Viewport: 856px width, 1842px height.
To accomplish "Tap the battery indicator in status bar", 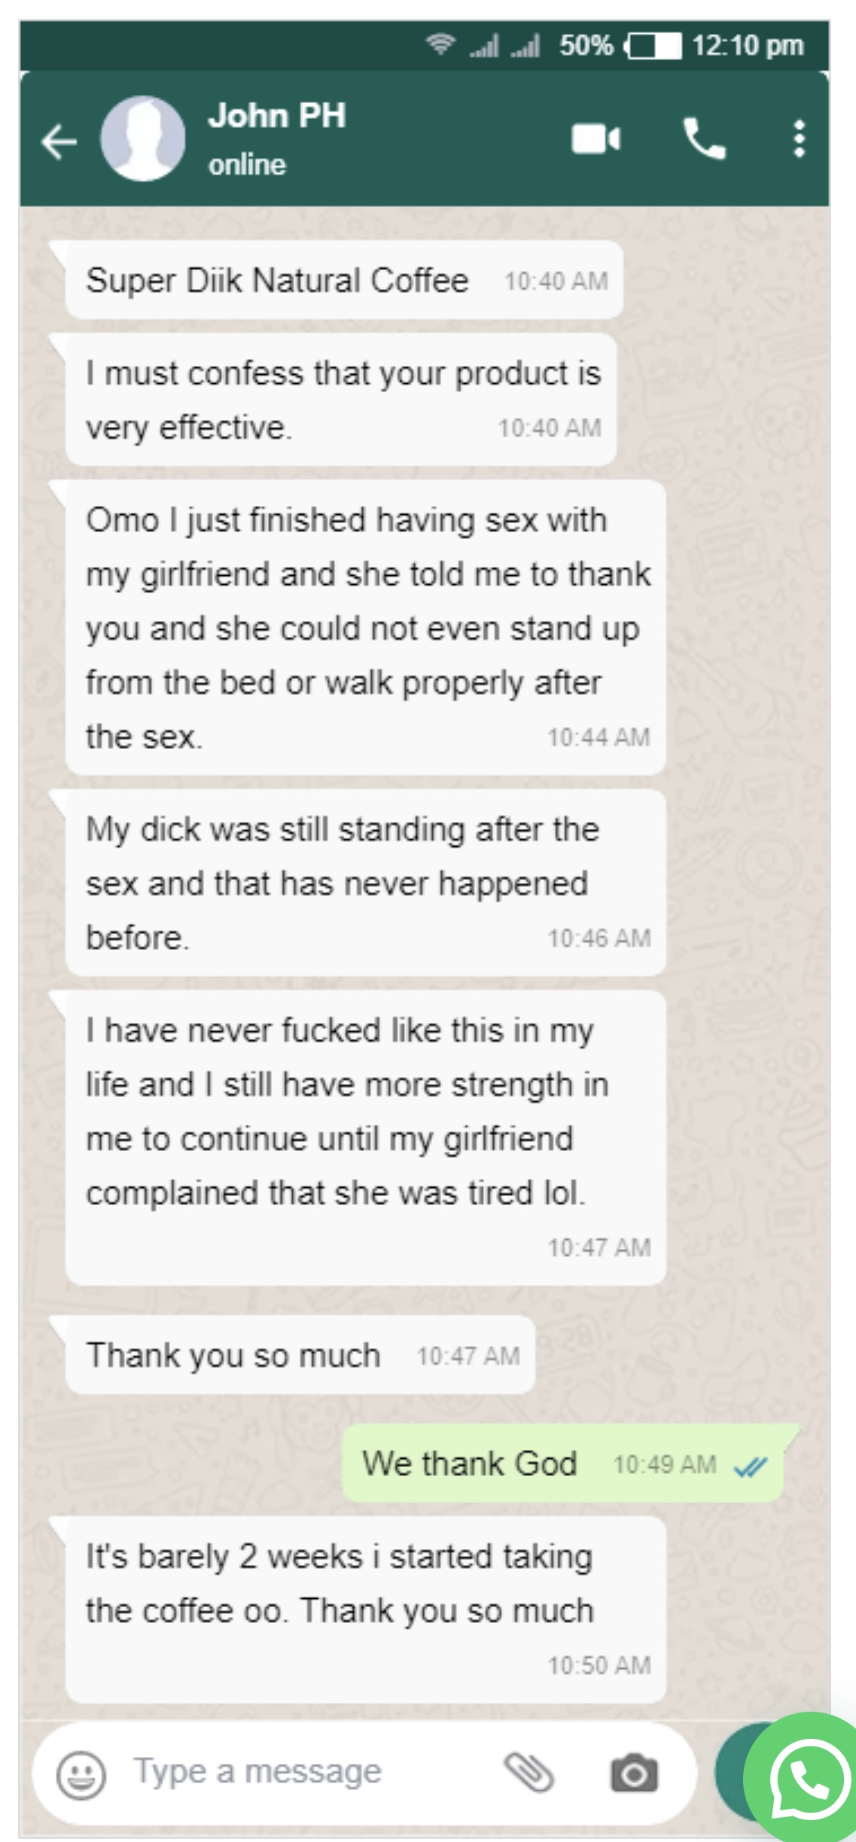I will tap(653, 47).
